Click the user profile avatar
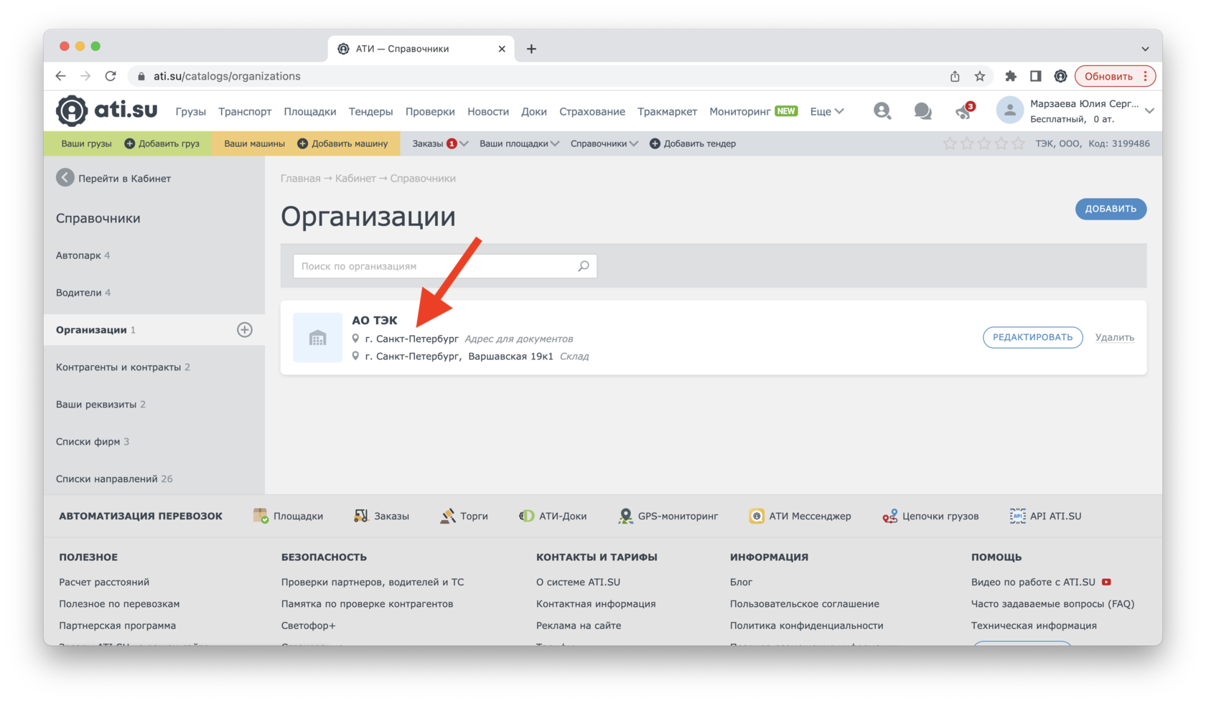 [1009, 110]
